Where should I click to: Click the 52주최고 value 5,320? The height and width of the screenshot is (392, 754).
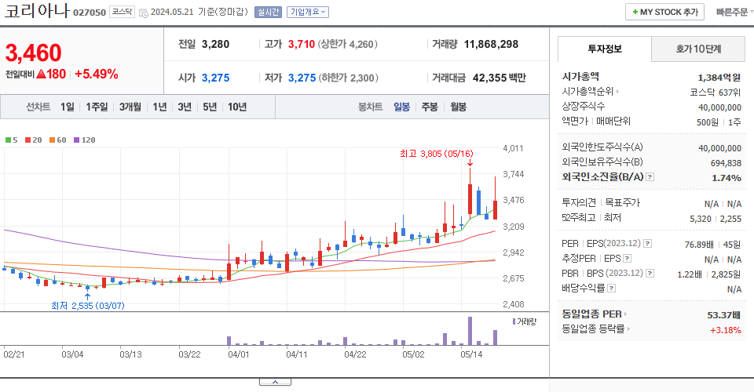pyautogui.click(x=700, y=218)
